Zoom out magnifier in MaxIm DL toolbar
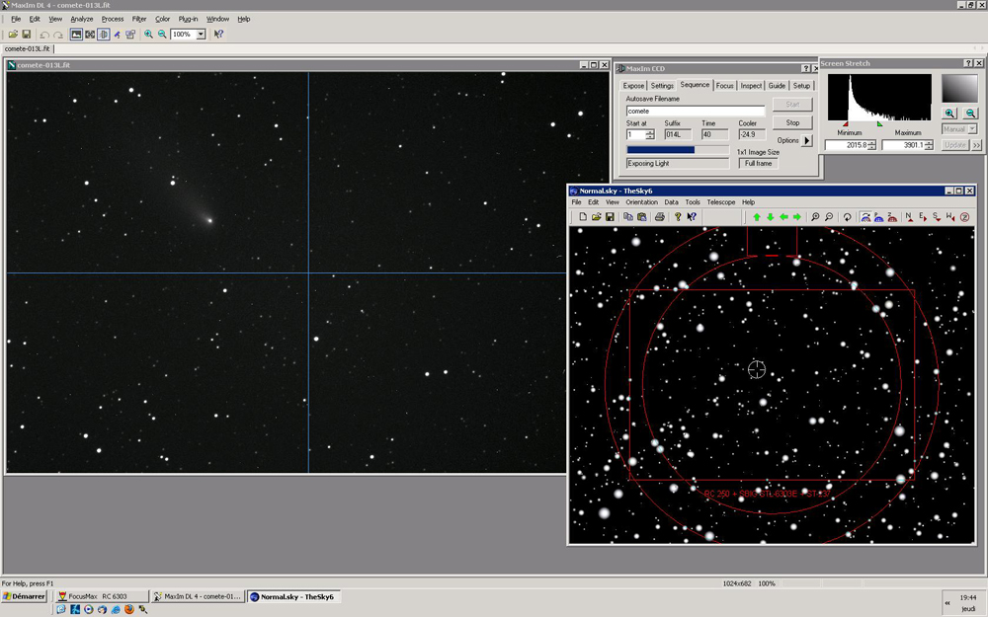The image size is (988, 617). click(x=163, y=34)
